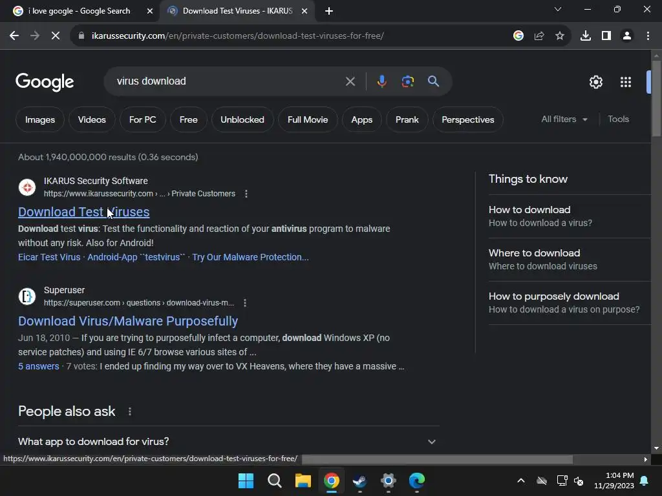
Task: Select the Free filter chip
Action: click(x=188, y=119)
